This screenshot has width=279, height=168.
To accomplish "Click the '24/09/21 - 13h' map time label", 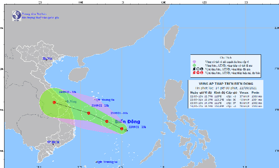I will click(x=68, y=92).
